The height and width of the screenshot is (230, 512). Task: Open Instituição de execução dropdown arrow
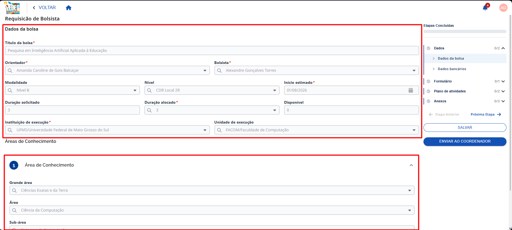click(x=205, y=130)
